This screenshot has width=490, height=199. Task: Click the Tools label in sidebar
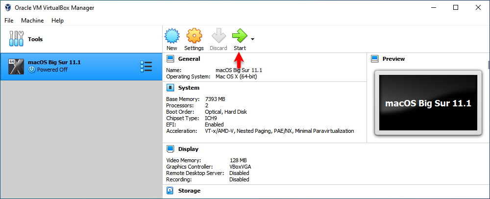[x=35, y=39]
